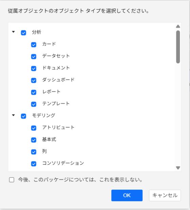190x210 pixels.
Task: Select the ダッシュボード label
Action: click(58, 80)
